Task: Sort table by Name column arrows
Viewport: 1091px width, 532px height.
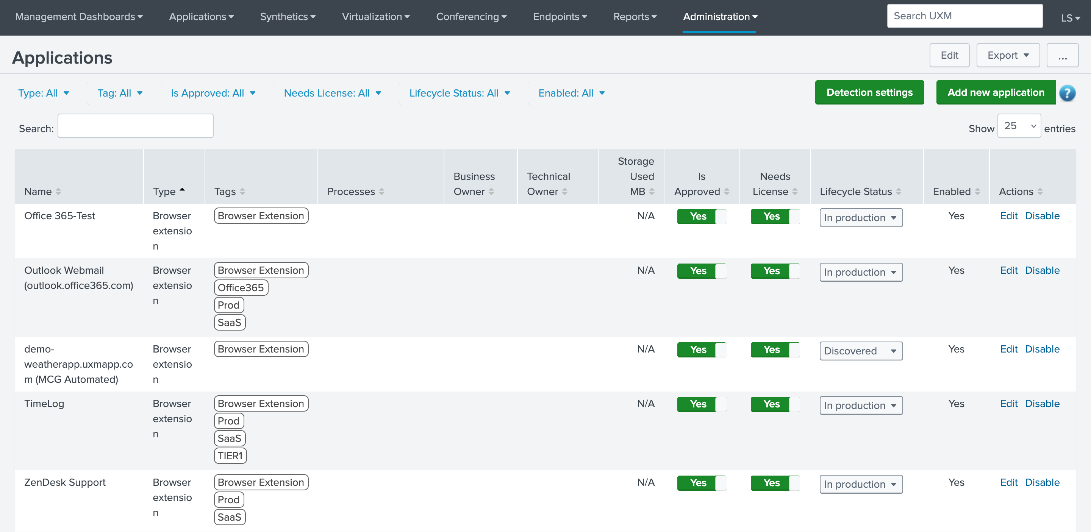Action: click(x=58, y=192)
